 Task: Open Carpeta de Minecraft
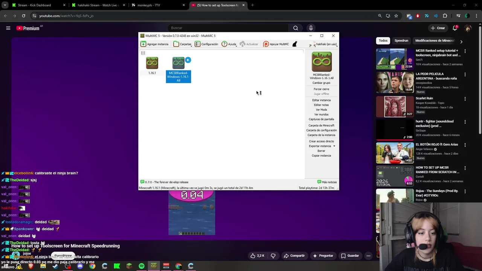click(321, 125)
